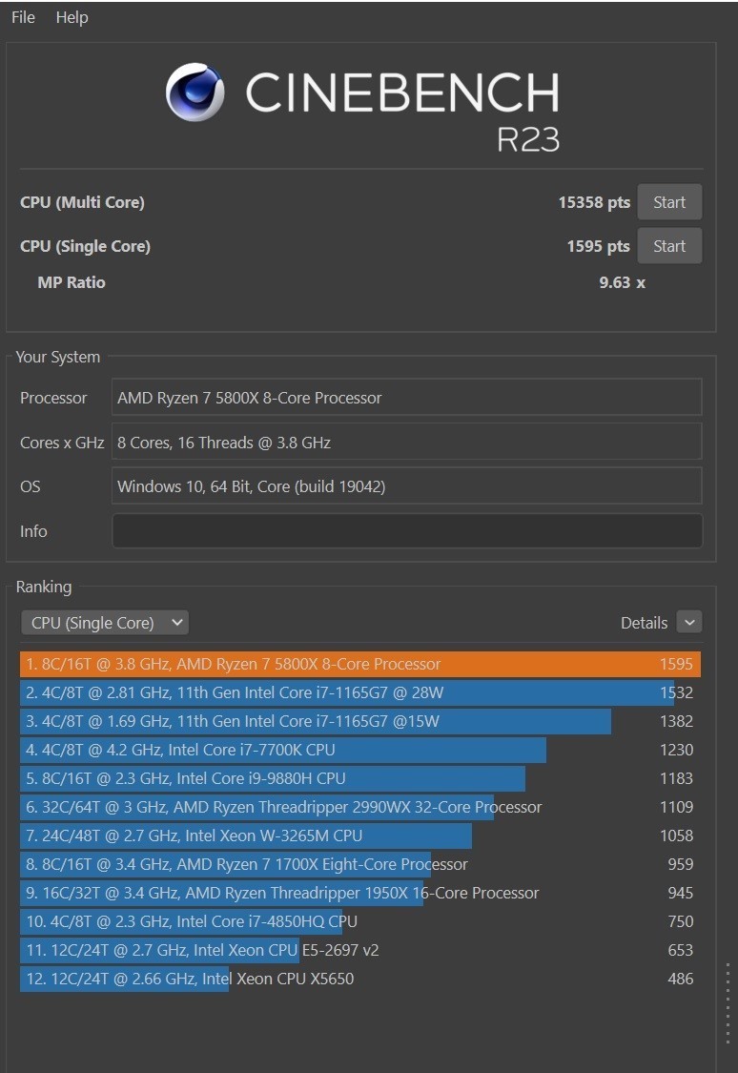
Task: Select ranking row 6 Threadripper 2990WX
Action: (x=360, y=808)
